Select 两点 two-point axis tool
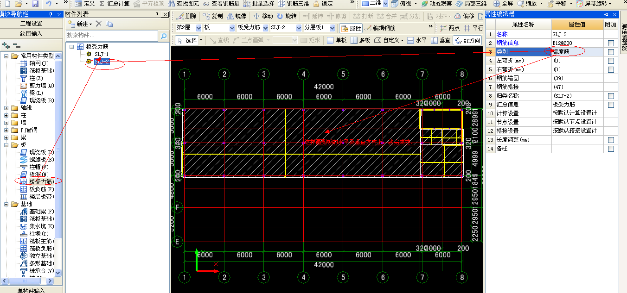This screenshot has width=627, height=293. (449, 28)
